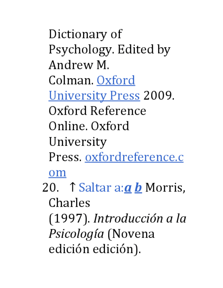
Task: Click the year 2009 text
Action: pos(159,96)
